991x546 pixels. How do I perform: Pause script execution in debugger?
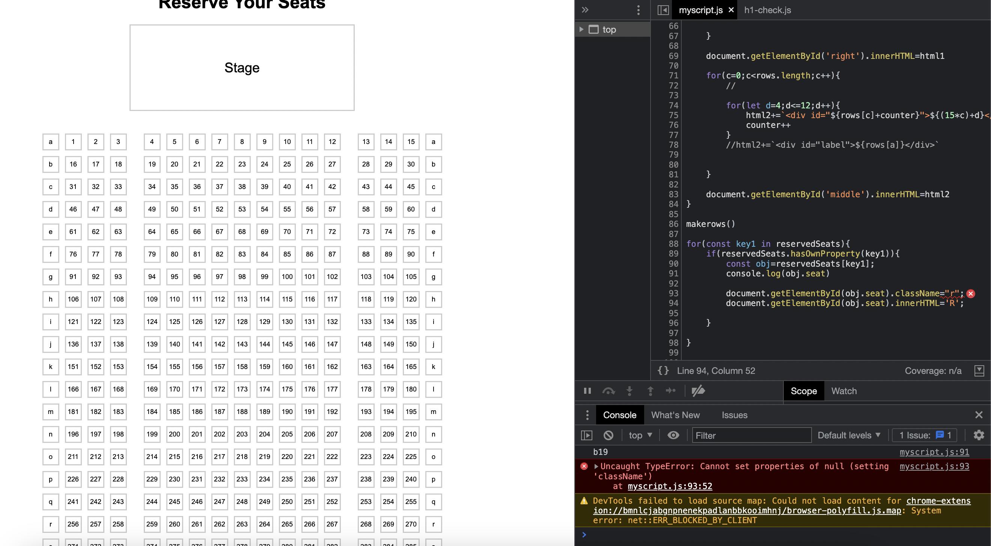pyautogui.click(x=587, y=391)
